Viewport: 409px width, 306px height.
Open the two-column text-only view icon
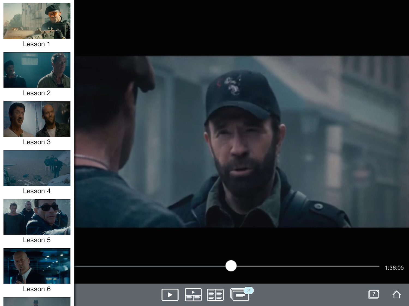click(215, 295)
